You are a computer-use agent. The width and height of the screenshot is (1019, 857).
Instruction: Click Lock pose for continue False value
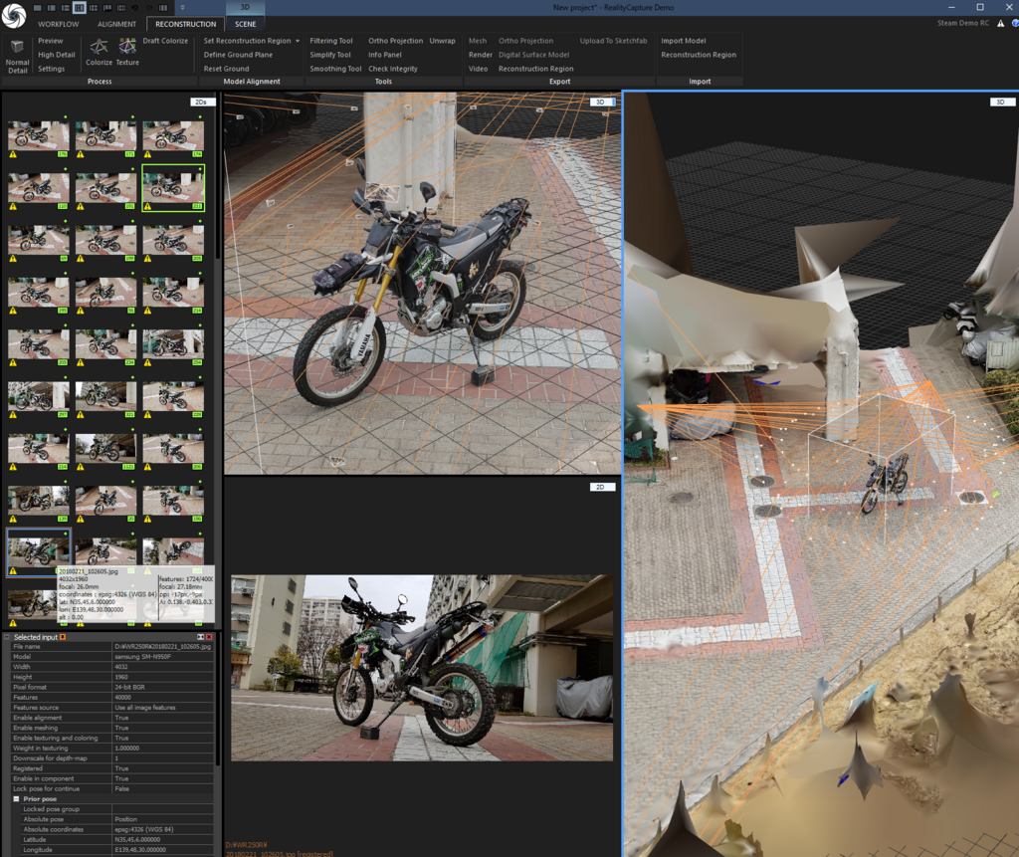pyautogui.click(x=163, y=788)
